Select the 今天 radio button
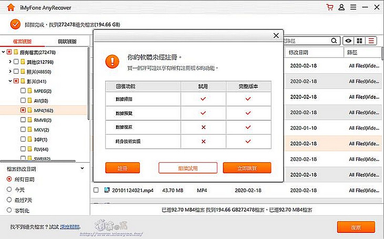Viewport: 384px width, 239px height. [x=9, y=189]
